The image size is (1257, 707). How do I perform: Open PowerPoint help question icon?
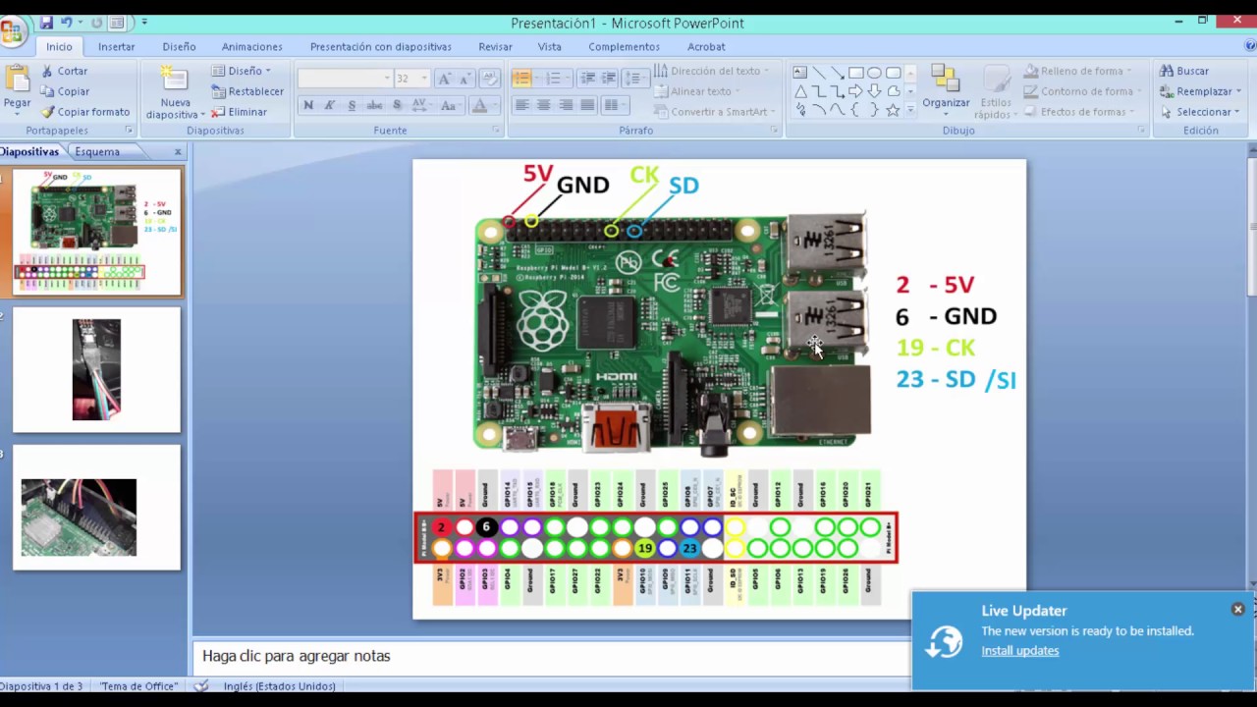pos(1249,45)
